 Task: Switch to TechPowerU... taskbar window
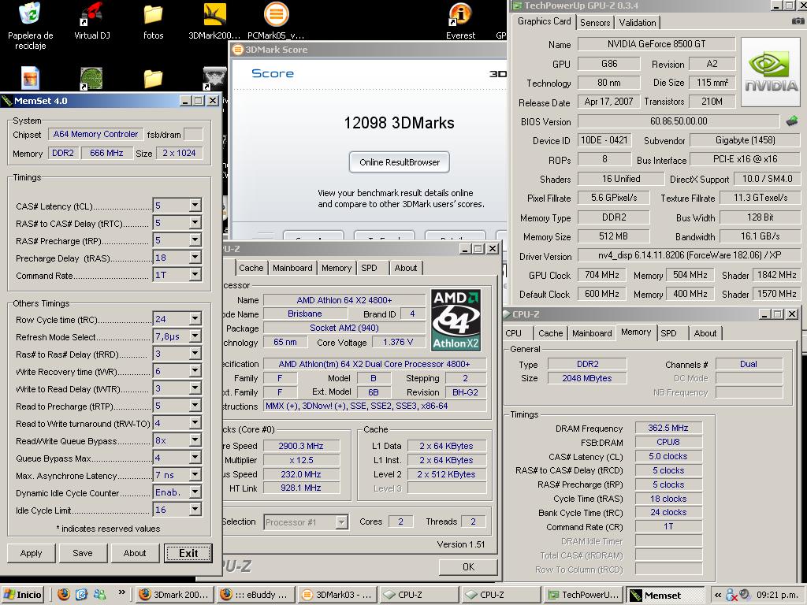583,595
